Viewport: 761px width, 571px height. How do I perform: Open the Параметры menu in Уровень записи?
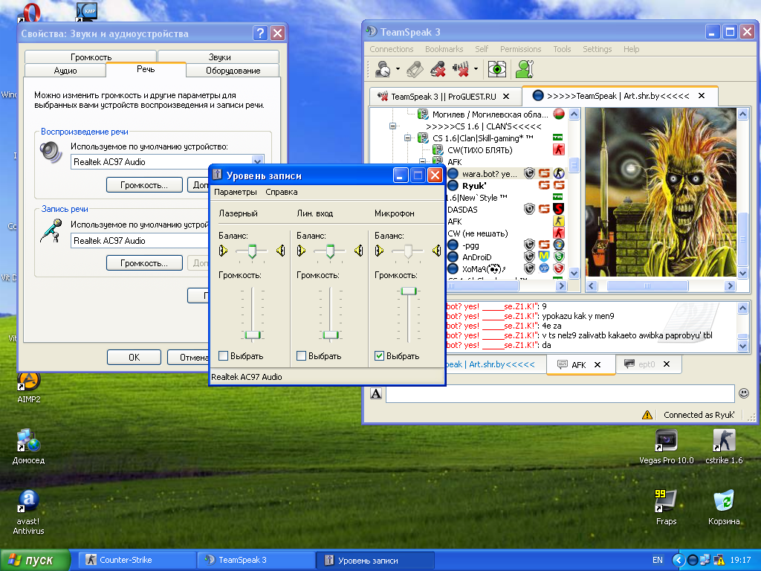tap(236, 192)
